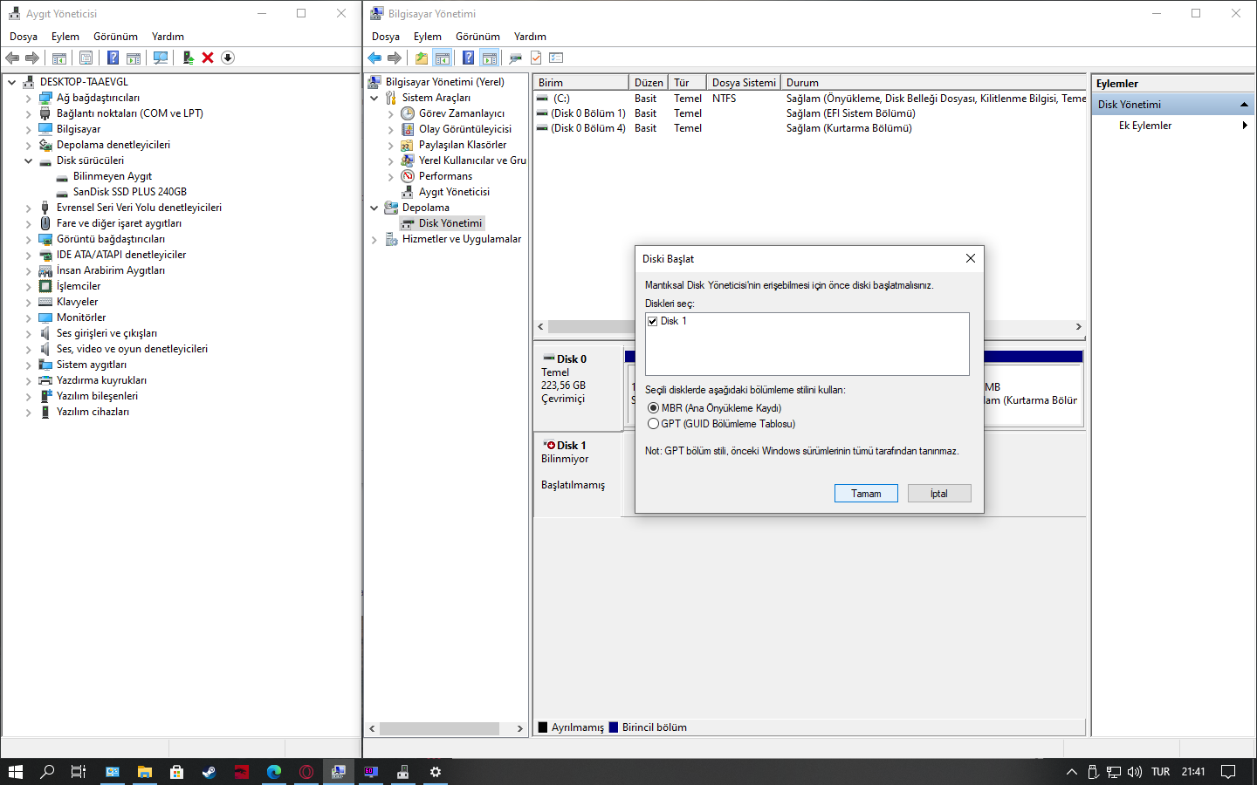Click Tamam button in Diski Başlat dialog

tap(866, 494)
